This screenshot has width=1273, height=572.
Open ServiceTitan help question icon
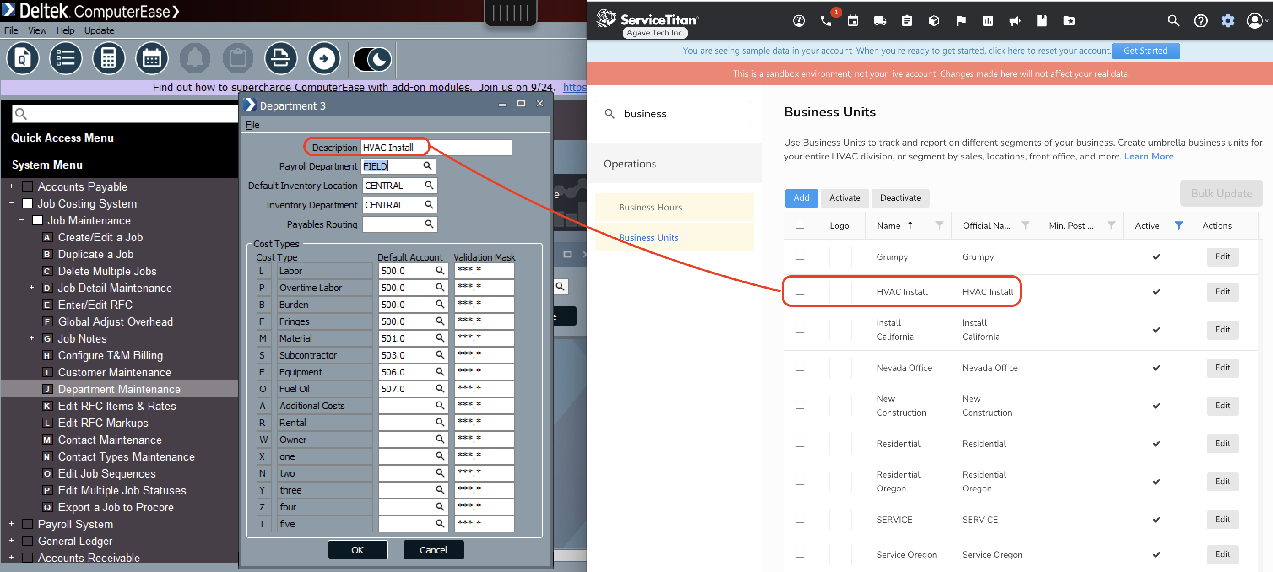point(1201,21)
